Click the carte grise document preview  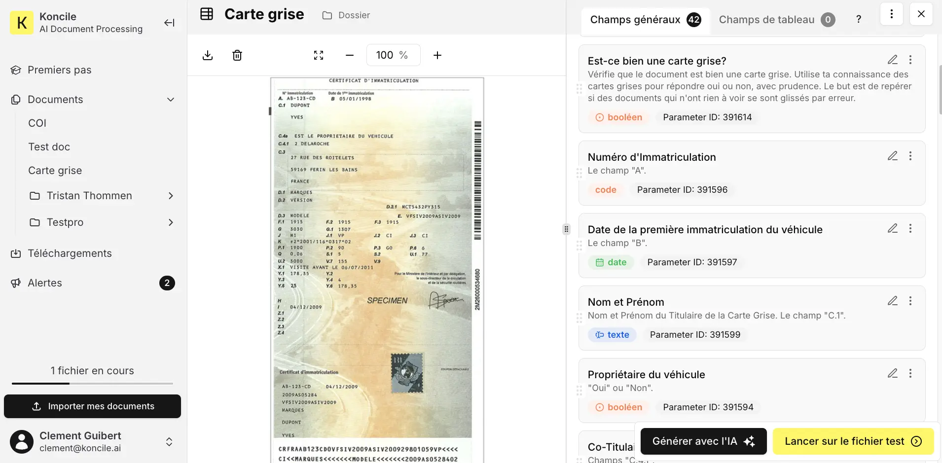coord(377,270)
